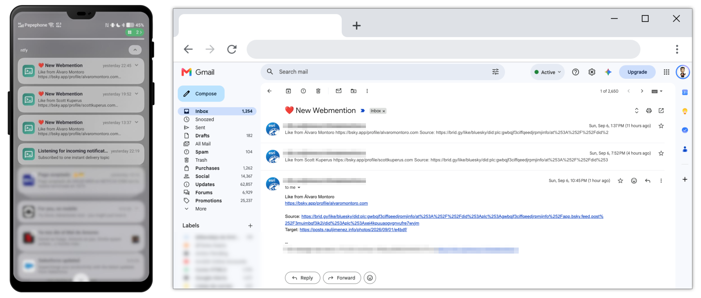Open Contacts side panel icon
This screenshot has height=298, width=701.
[x=685, y=149]
